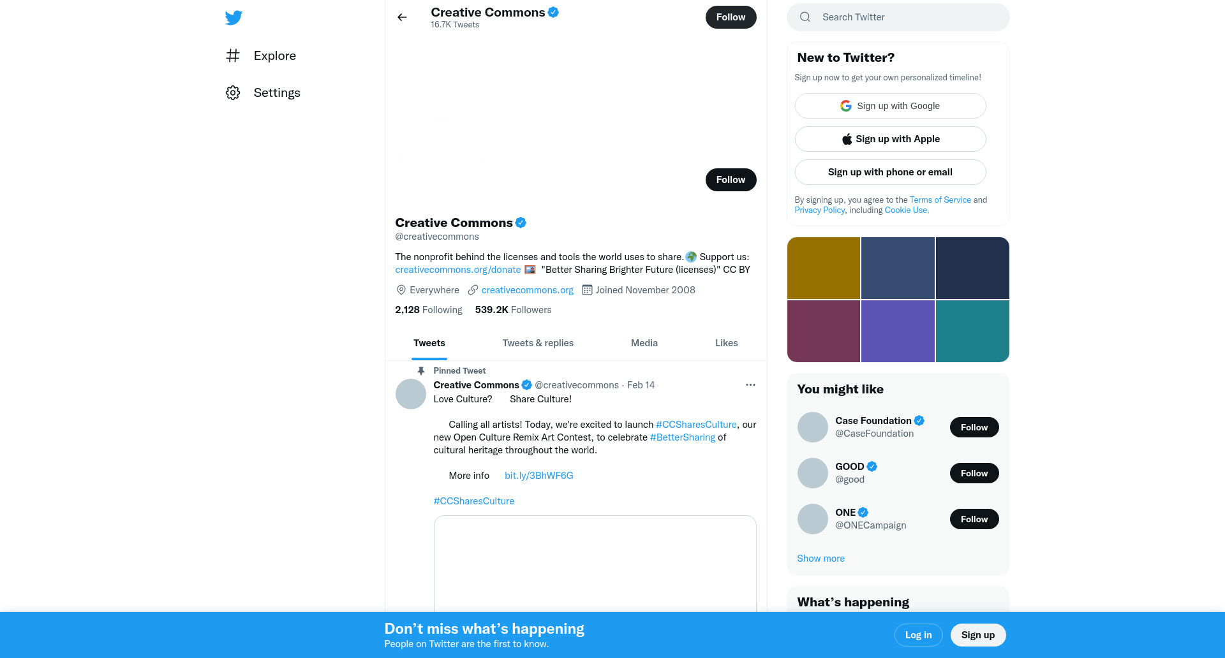1225x658 pixels.
Task: Open the pinned tweet's three-dot more menu
Action: click(750, 384)
